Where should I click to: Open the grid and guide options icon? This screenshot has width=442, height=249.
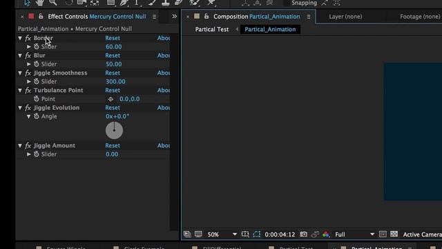(x=245, y=234)
